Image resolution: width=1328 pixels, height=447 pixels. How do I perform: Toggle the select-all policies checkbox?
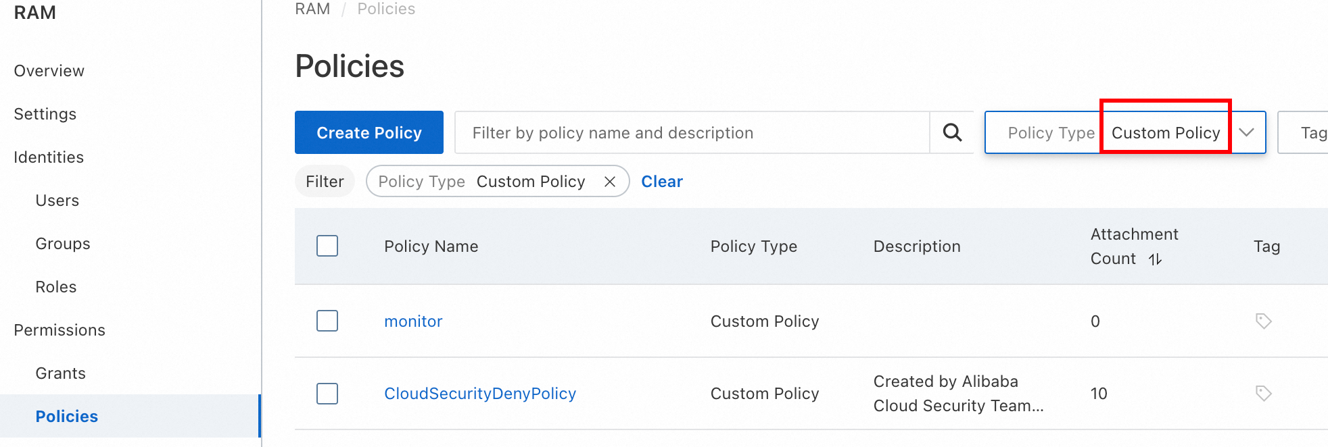327,246
